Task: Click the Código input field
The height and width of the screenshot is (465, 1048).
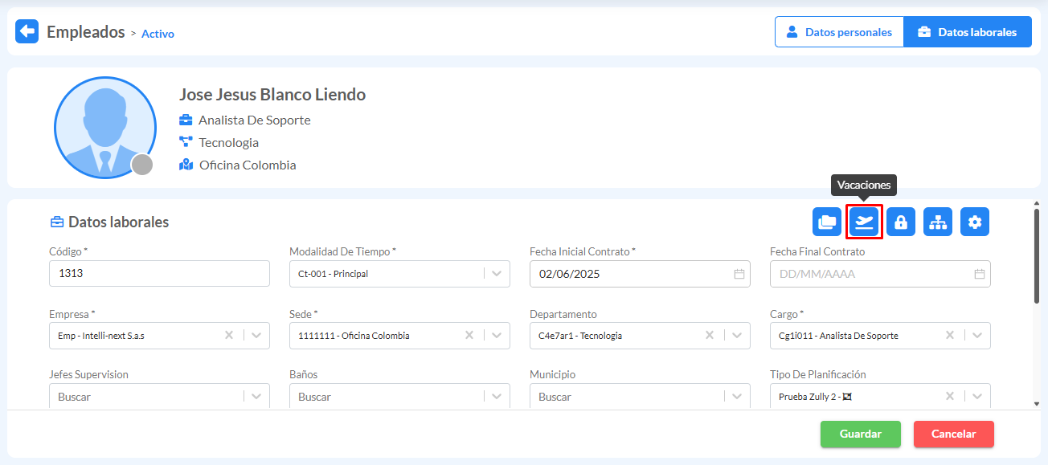Action: 159,274
